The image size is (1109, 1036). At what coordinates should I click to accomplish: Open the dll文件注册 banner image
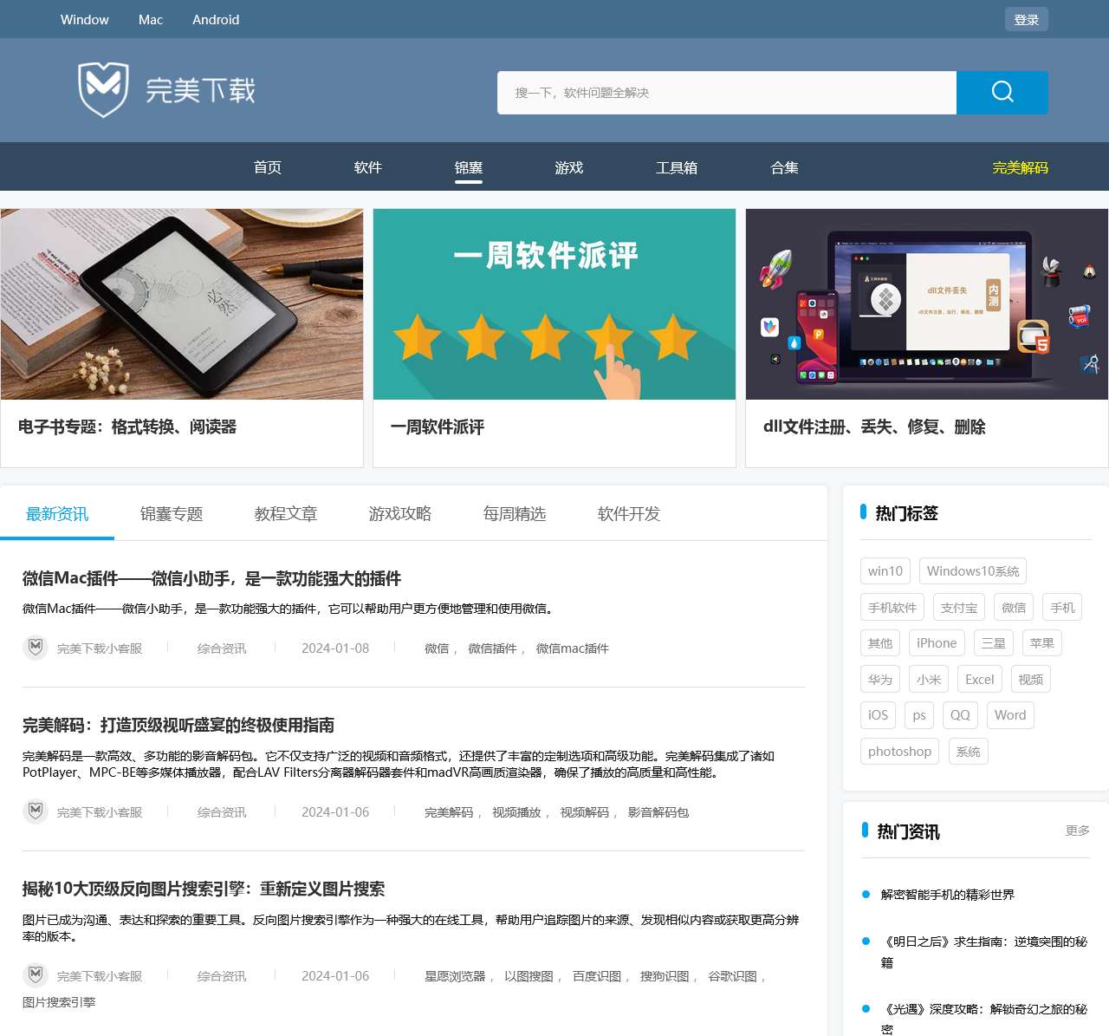click(926, 304)
